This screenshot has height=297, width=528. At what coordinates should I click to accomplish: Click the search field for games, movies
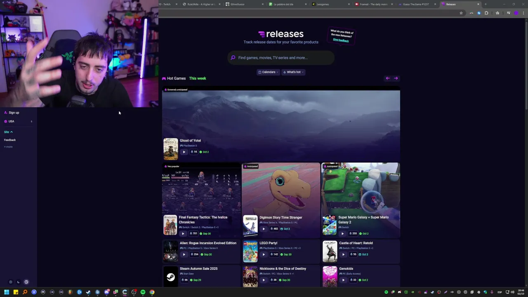click(281, 58)
